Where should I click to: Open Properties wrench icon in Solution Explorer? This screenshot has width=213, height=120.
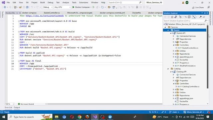[x=200, y=17]
